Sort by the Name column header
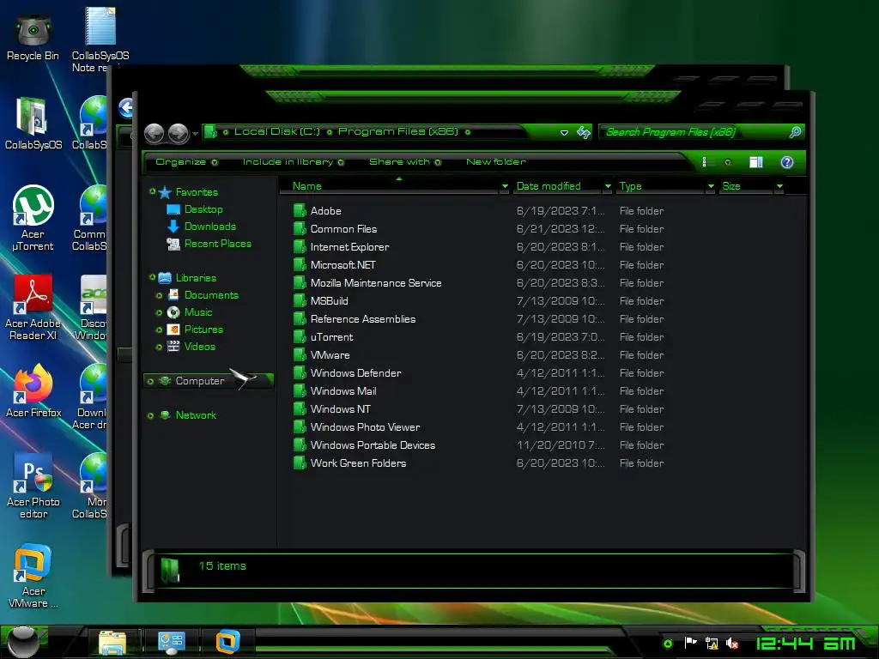This screenshot has width=879, height=659. pyautogui.click(x=307, y=186)
